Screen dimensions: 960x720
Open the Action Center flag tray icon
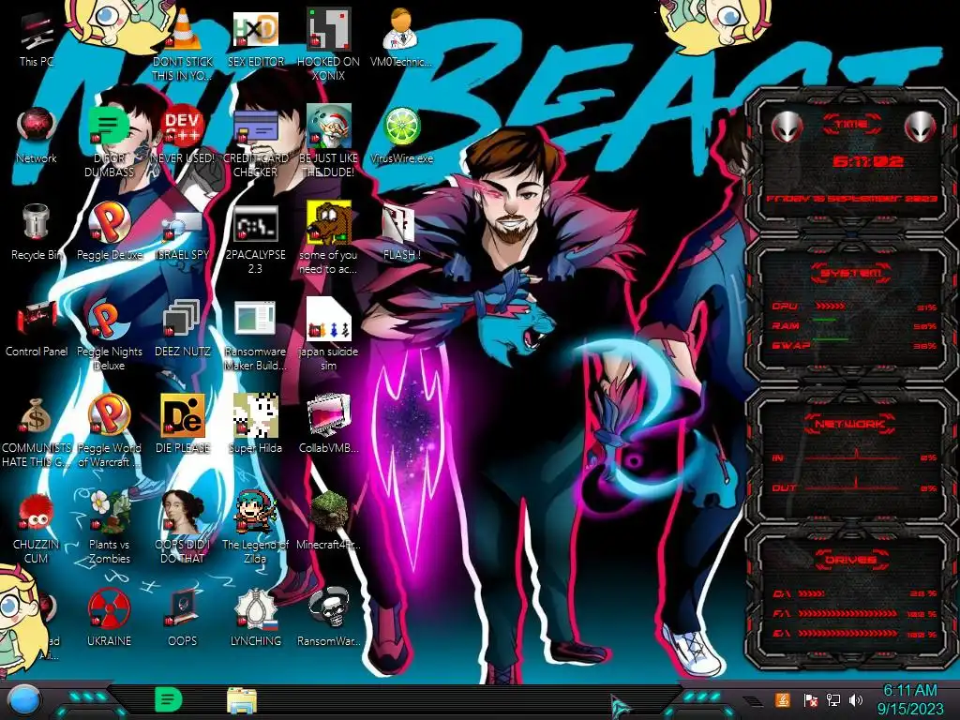coord(809,700)
